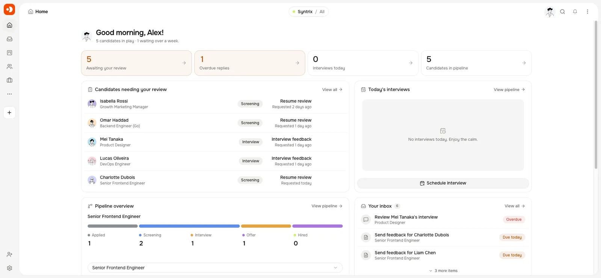Click the blue Screening pipeline bar segment
The width and height of the screenshot is (601, 278).
click(x=189, y=226)
